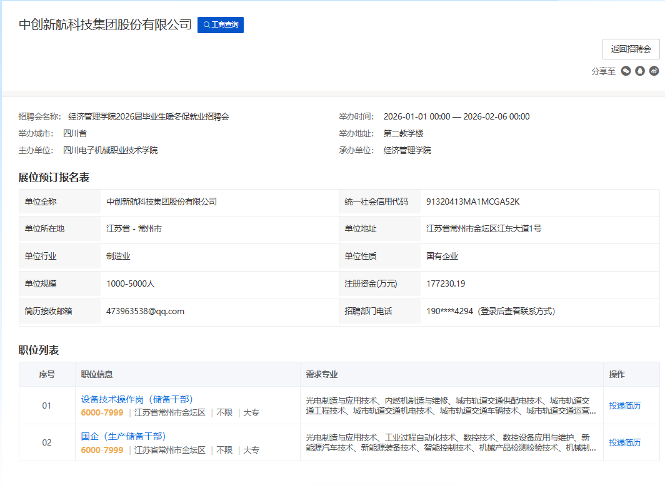
Task: Click the email 473963538@qq.com
Action: click(145, 311)
